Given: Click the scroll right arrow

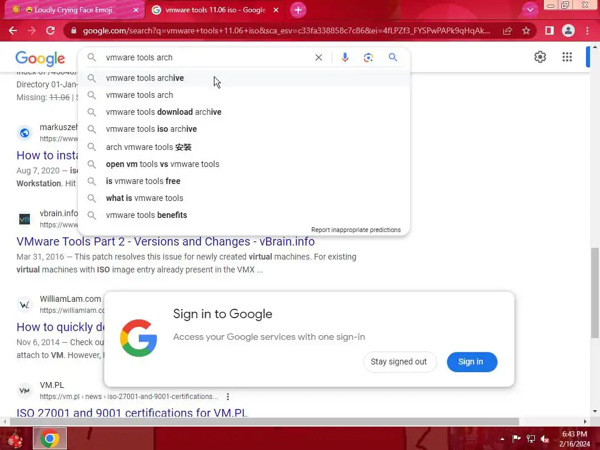Looking at the screenshot, I should point(585,422).
